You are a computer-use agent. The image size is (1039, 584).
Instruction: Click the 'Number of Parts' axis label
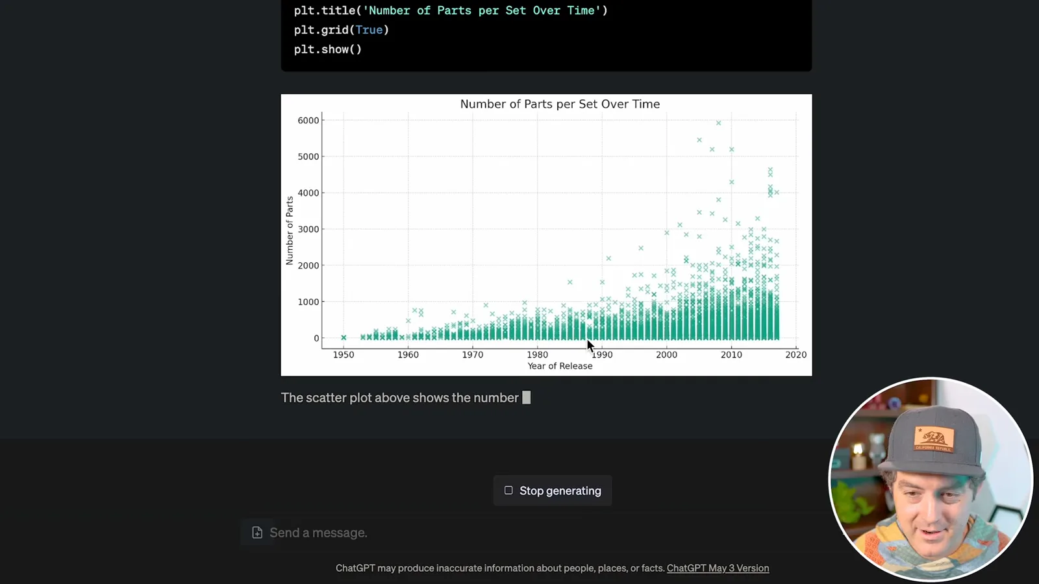(x=290, y=231)
